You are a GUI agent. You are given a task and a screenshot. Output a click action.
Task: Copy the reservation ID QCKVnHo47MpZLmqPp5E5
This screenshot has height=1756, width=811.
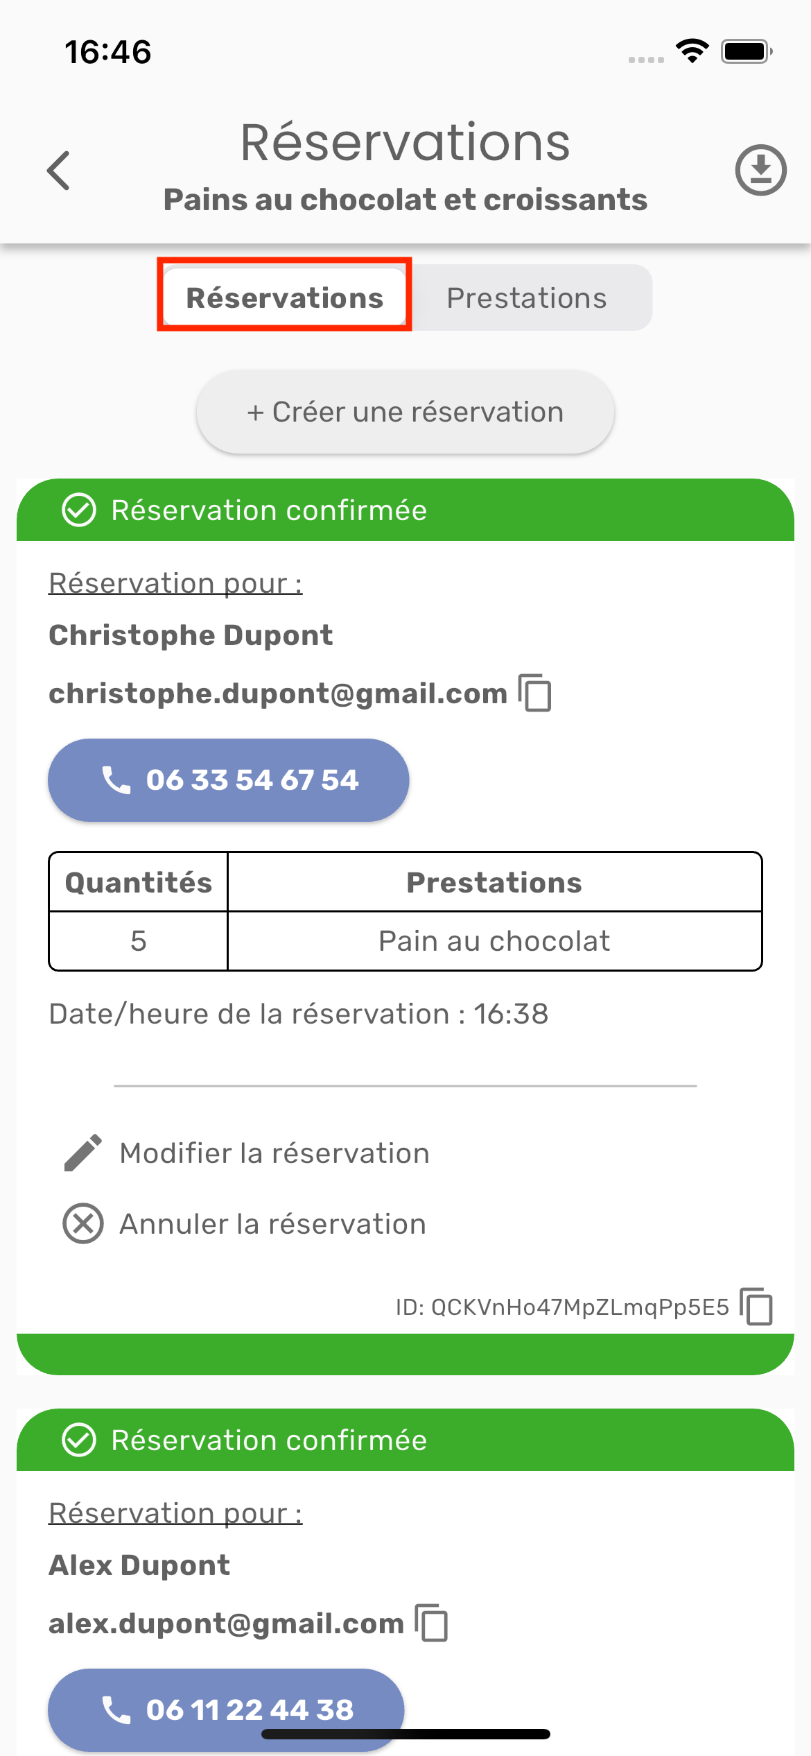click(756, 1307)
